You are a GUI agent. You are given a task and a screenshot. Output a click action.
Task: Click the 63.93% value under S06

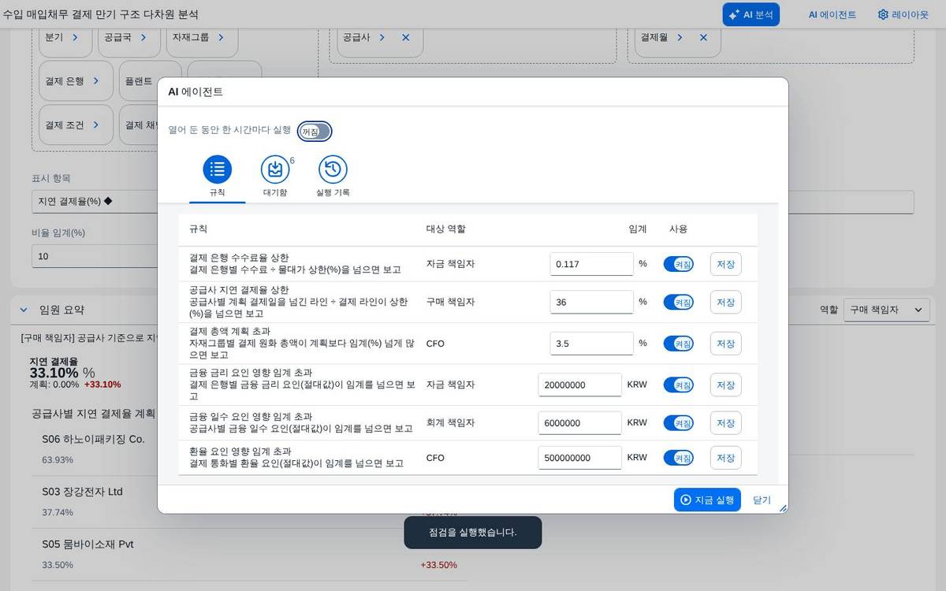[58, 460]
